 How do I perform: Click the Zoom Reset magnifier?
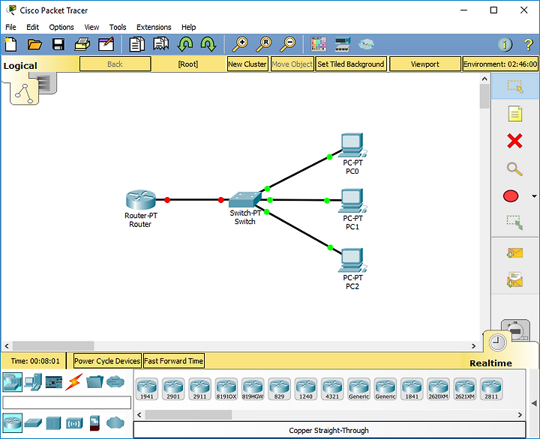[264, 44]
